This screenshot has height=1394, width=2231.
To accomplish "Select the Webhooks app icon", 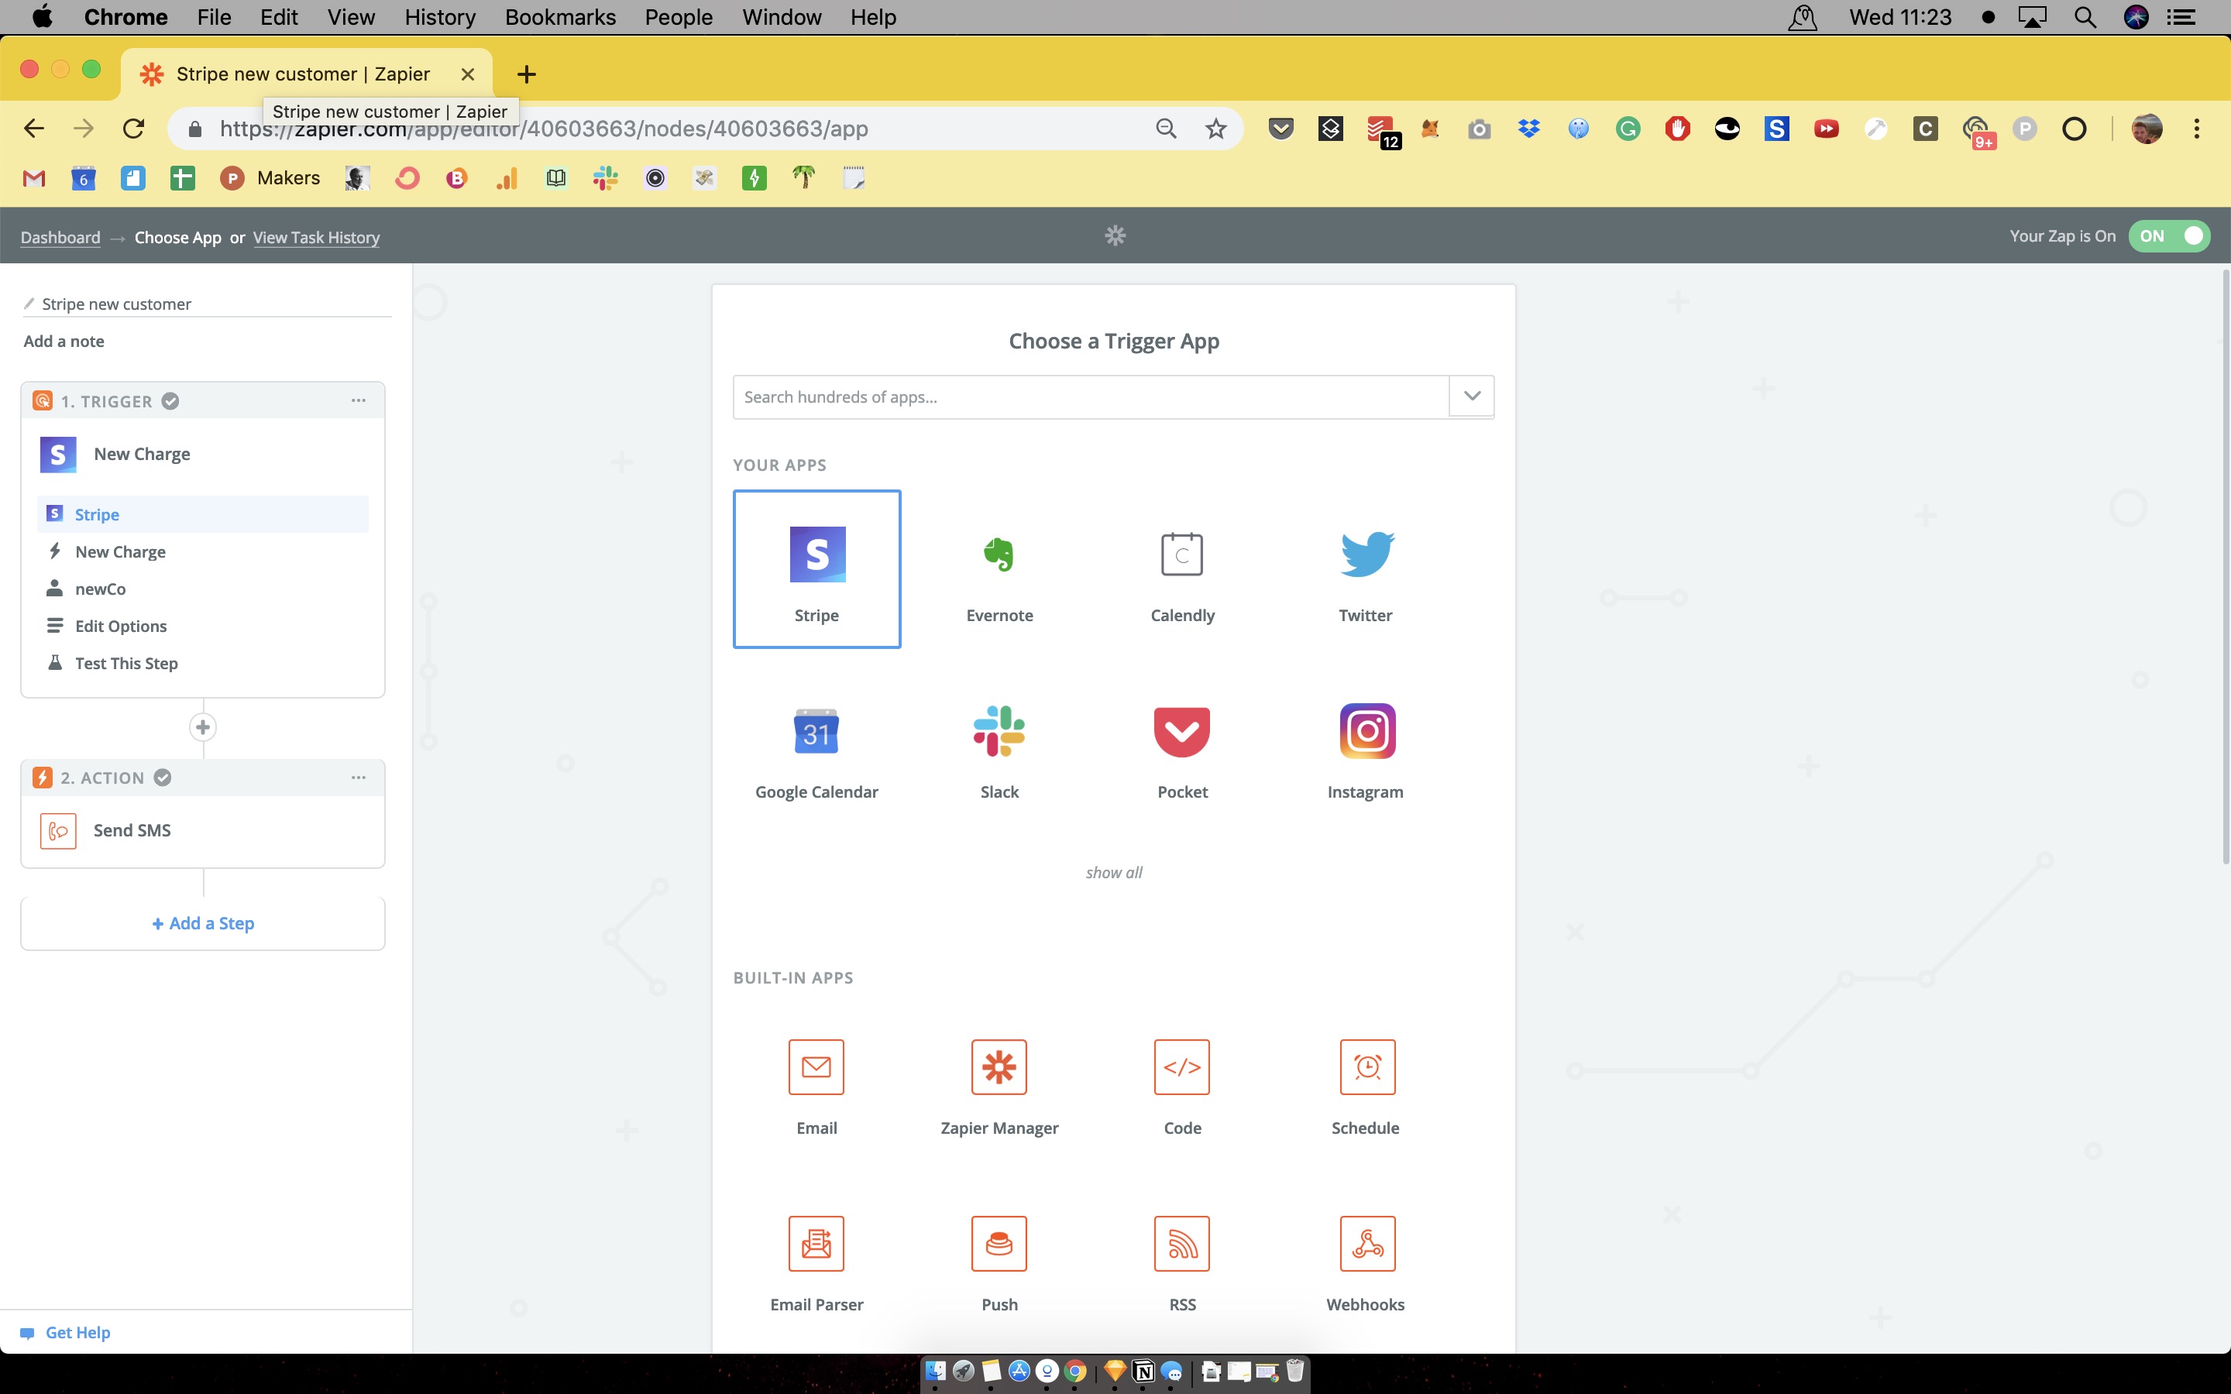I will point(1366,1244).
